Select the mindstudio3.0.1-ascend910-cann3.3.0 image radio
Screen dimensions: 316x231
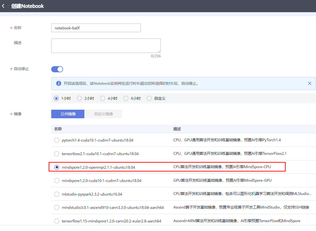57,207
